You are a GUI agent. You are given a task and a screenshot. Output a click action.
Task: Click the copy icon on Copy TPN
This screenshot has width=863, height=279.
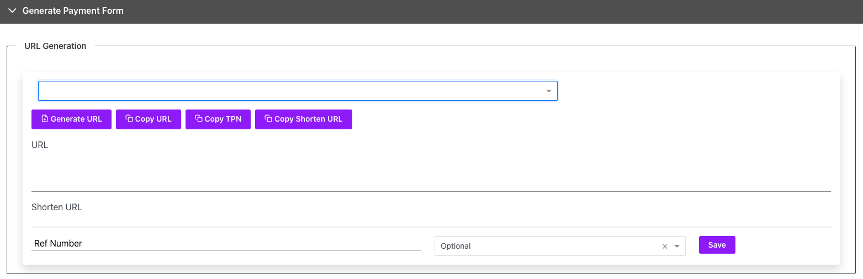[x=199, y=119]
